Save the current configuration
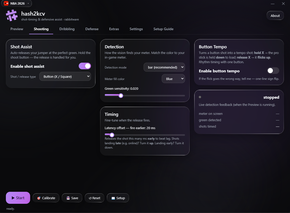Screen dimensions: 290x213 pos(72,198)
